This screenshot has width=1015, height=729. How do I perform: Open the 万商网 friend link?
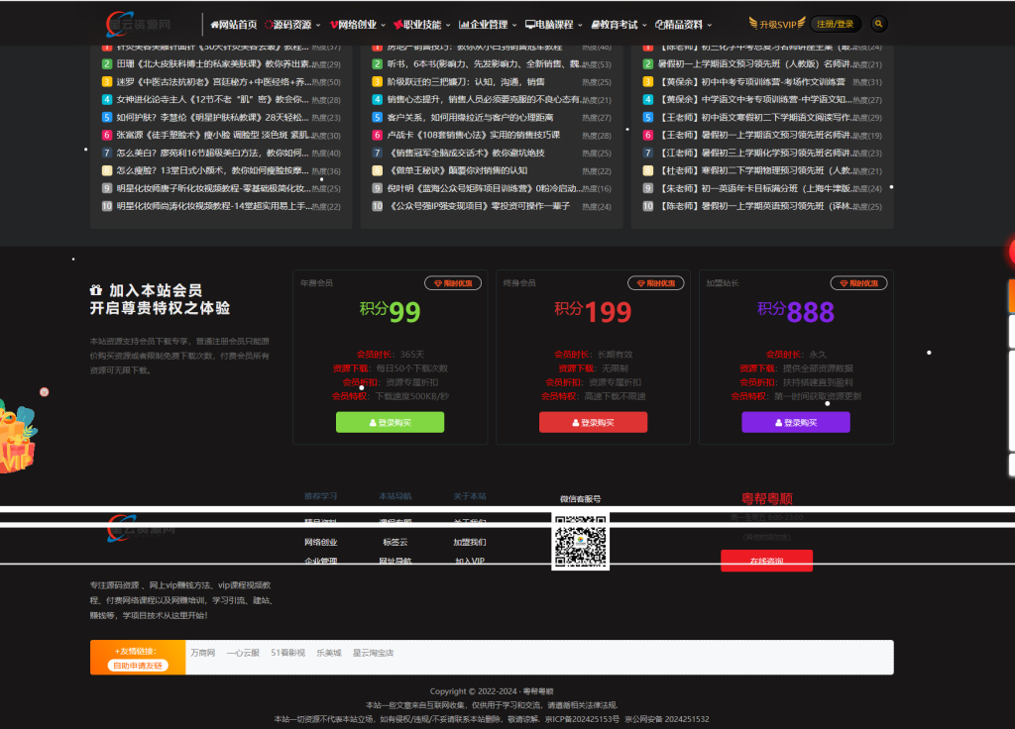tap(202, 653)
